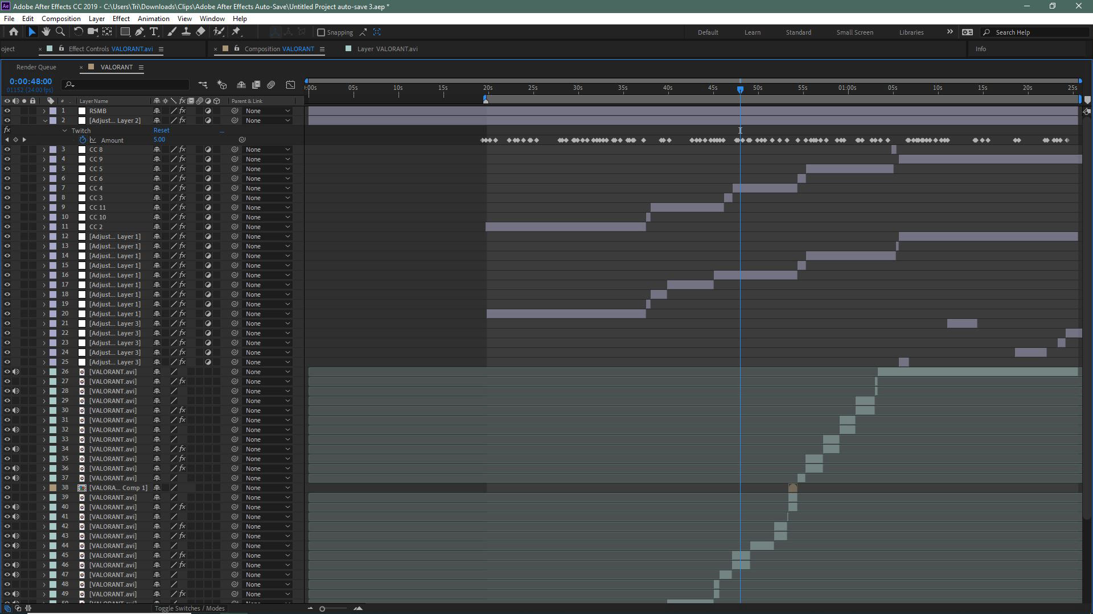Image resolution: width=1093 pixels, height=614 pixels.
Task: Open parent dropdown for RSMB layer
Action: click(x=268, y=111)
